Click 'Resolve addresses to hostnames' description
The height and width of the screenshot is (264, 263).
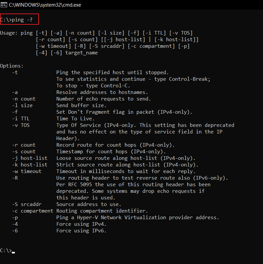click(102, 92)
